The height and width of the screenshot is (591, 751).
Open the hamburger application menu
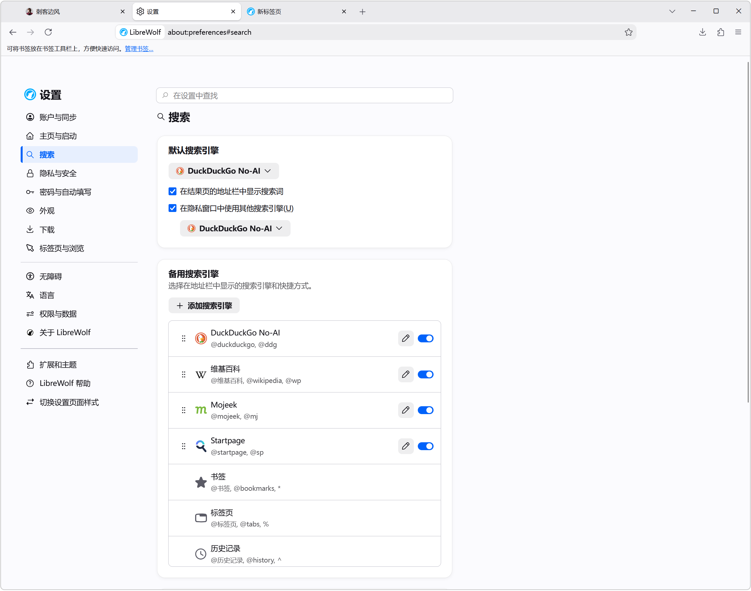click(x=738, y=32)
